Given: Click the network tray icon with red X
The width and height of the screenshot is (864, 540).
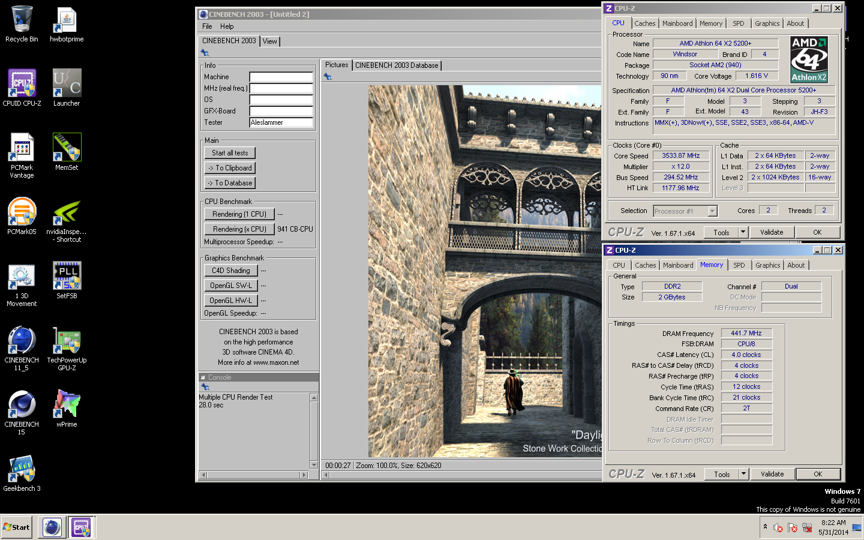Looking at the screenshot, I should click(x=806, y=527).
